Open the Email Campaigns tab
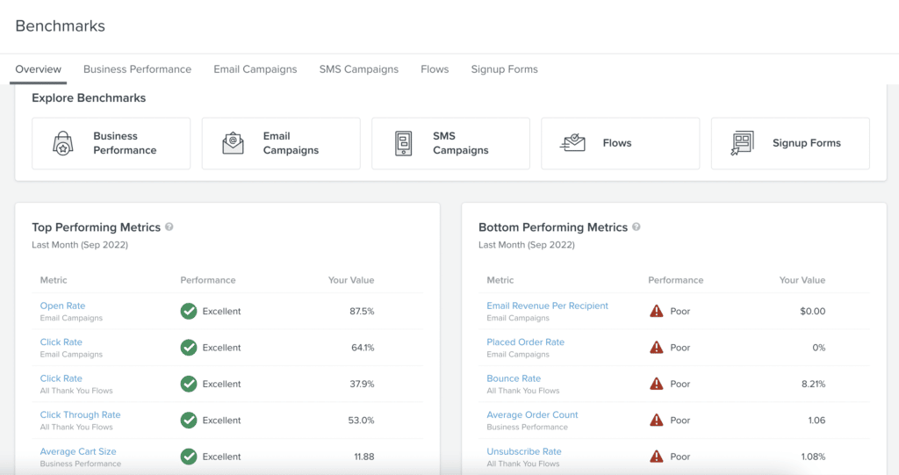The image size is (899, 475). click(x=255, y=69)
